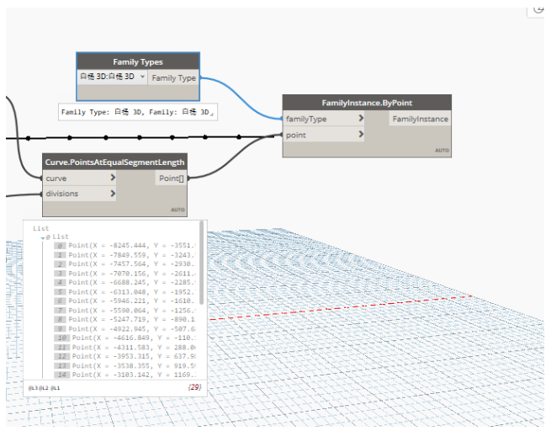Click the familyType input port chevron

[x=361, y=119]
